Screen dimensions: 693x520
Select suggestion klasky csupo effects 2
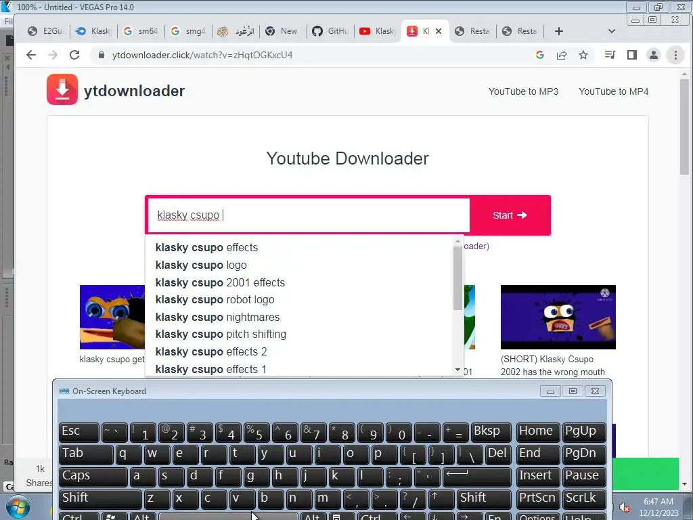298,351
